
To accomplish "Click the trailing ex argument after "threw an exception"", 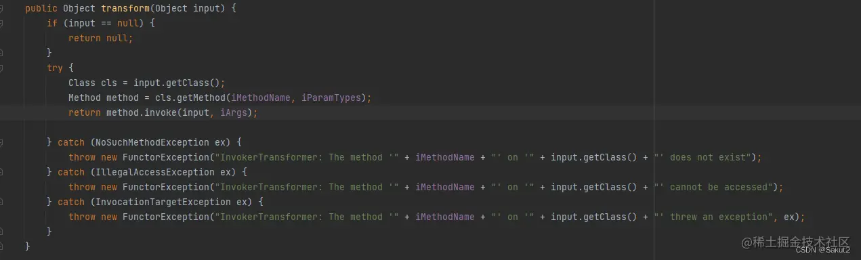I will 789,217.
